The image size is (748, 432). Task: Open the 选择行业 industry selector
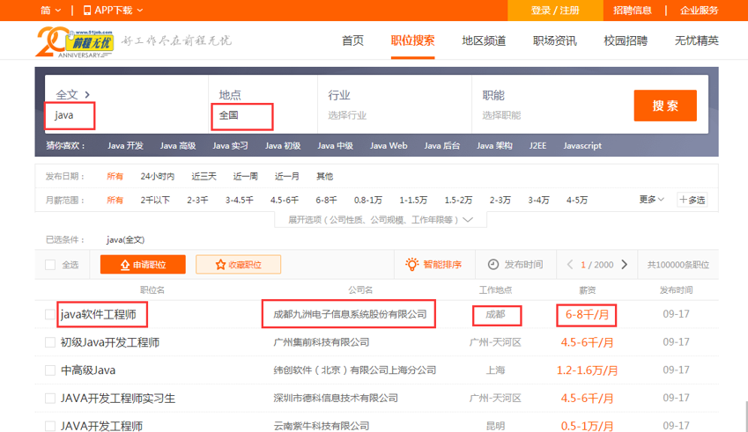347,115
